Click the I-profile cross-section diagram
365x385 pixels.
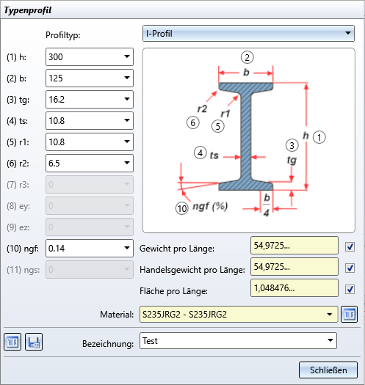pyautogui.click(x=249, y=140)
